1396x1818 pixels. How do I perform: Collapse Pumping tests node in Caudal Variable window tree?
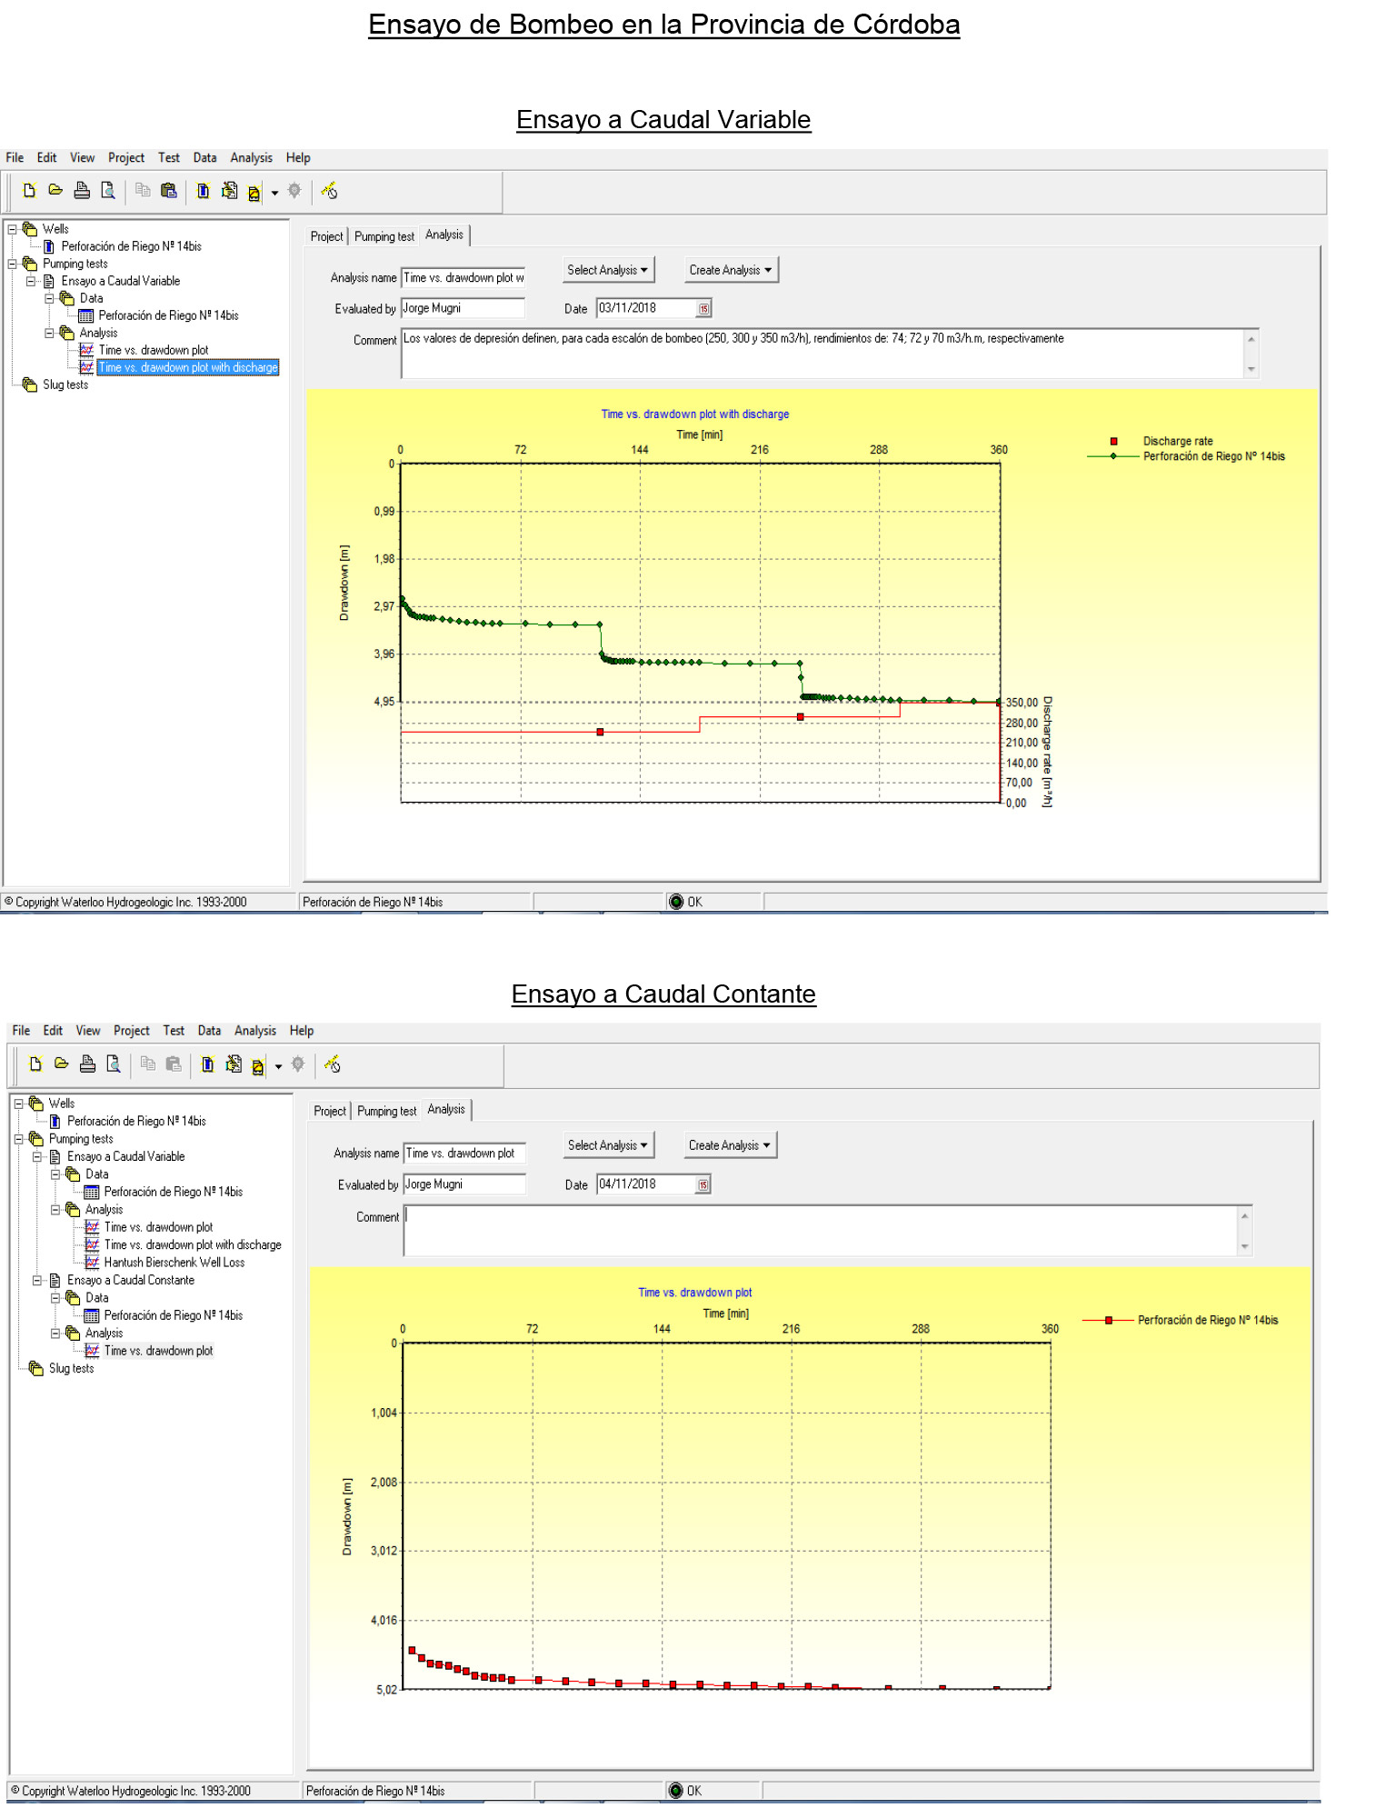tap(13, 264)
